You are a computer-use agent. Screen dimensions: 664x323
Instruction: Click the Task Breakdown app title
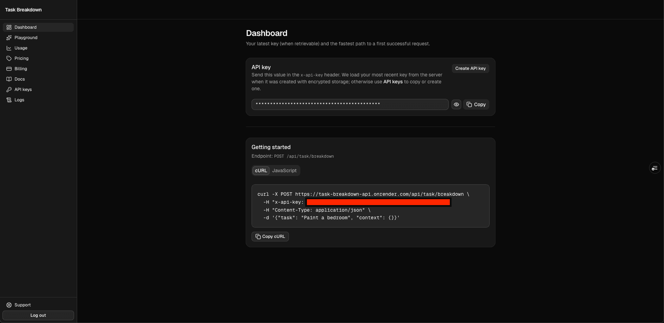23,10
